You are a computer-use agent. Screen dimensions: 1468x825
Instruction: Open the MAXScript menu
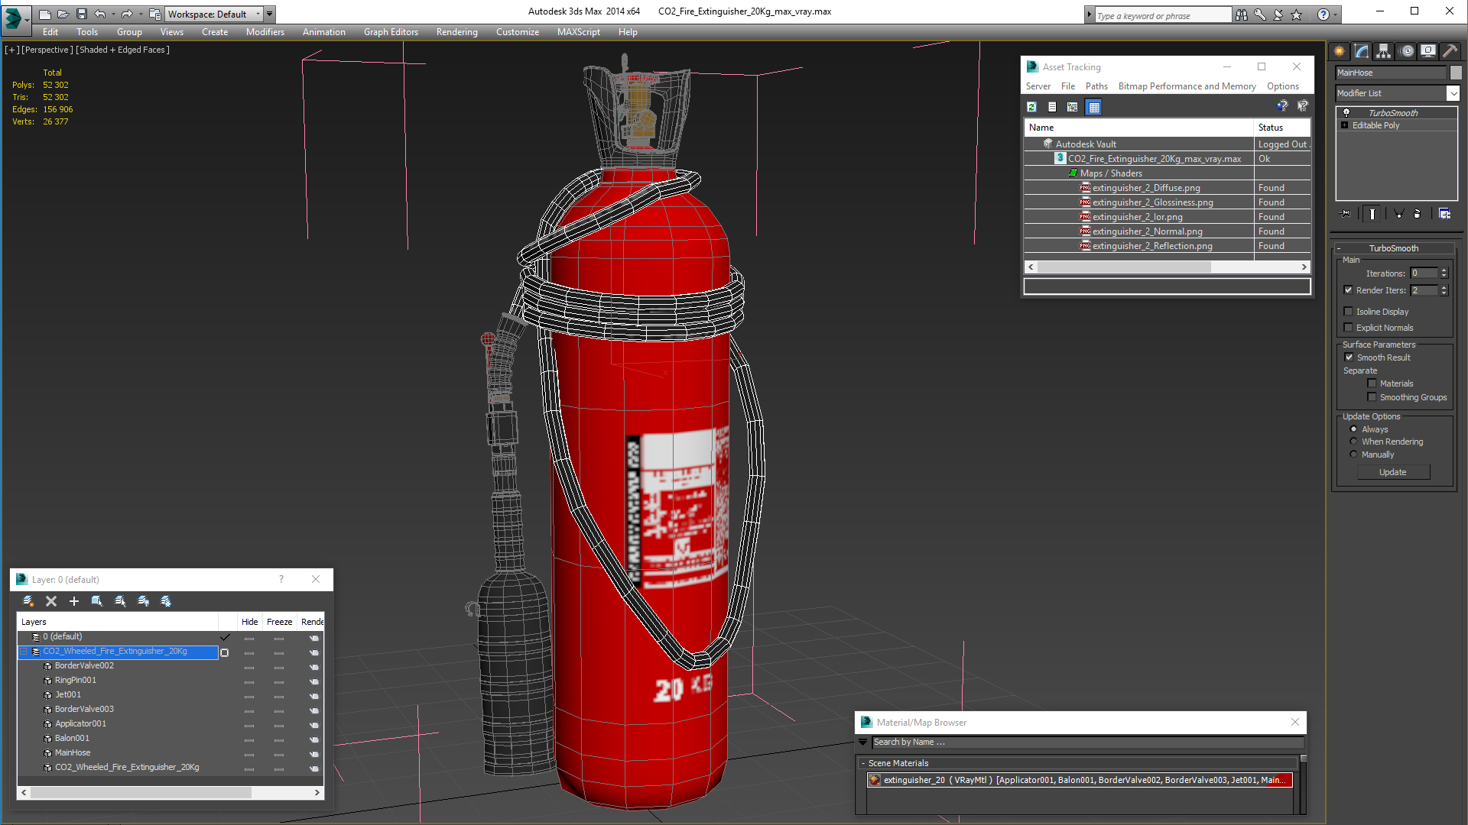coord(578,32)
